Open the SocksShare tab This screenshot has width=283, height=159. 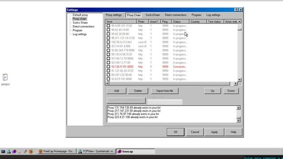coord(153,15)
